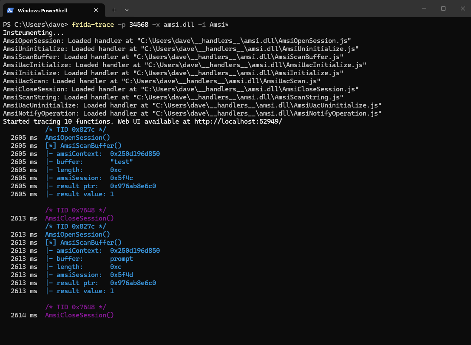Click the AmsiOpenSession() call at 2605 ms
This screenshot has height=345, width=471.
(77, 138)
